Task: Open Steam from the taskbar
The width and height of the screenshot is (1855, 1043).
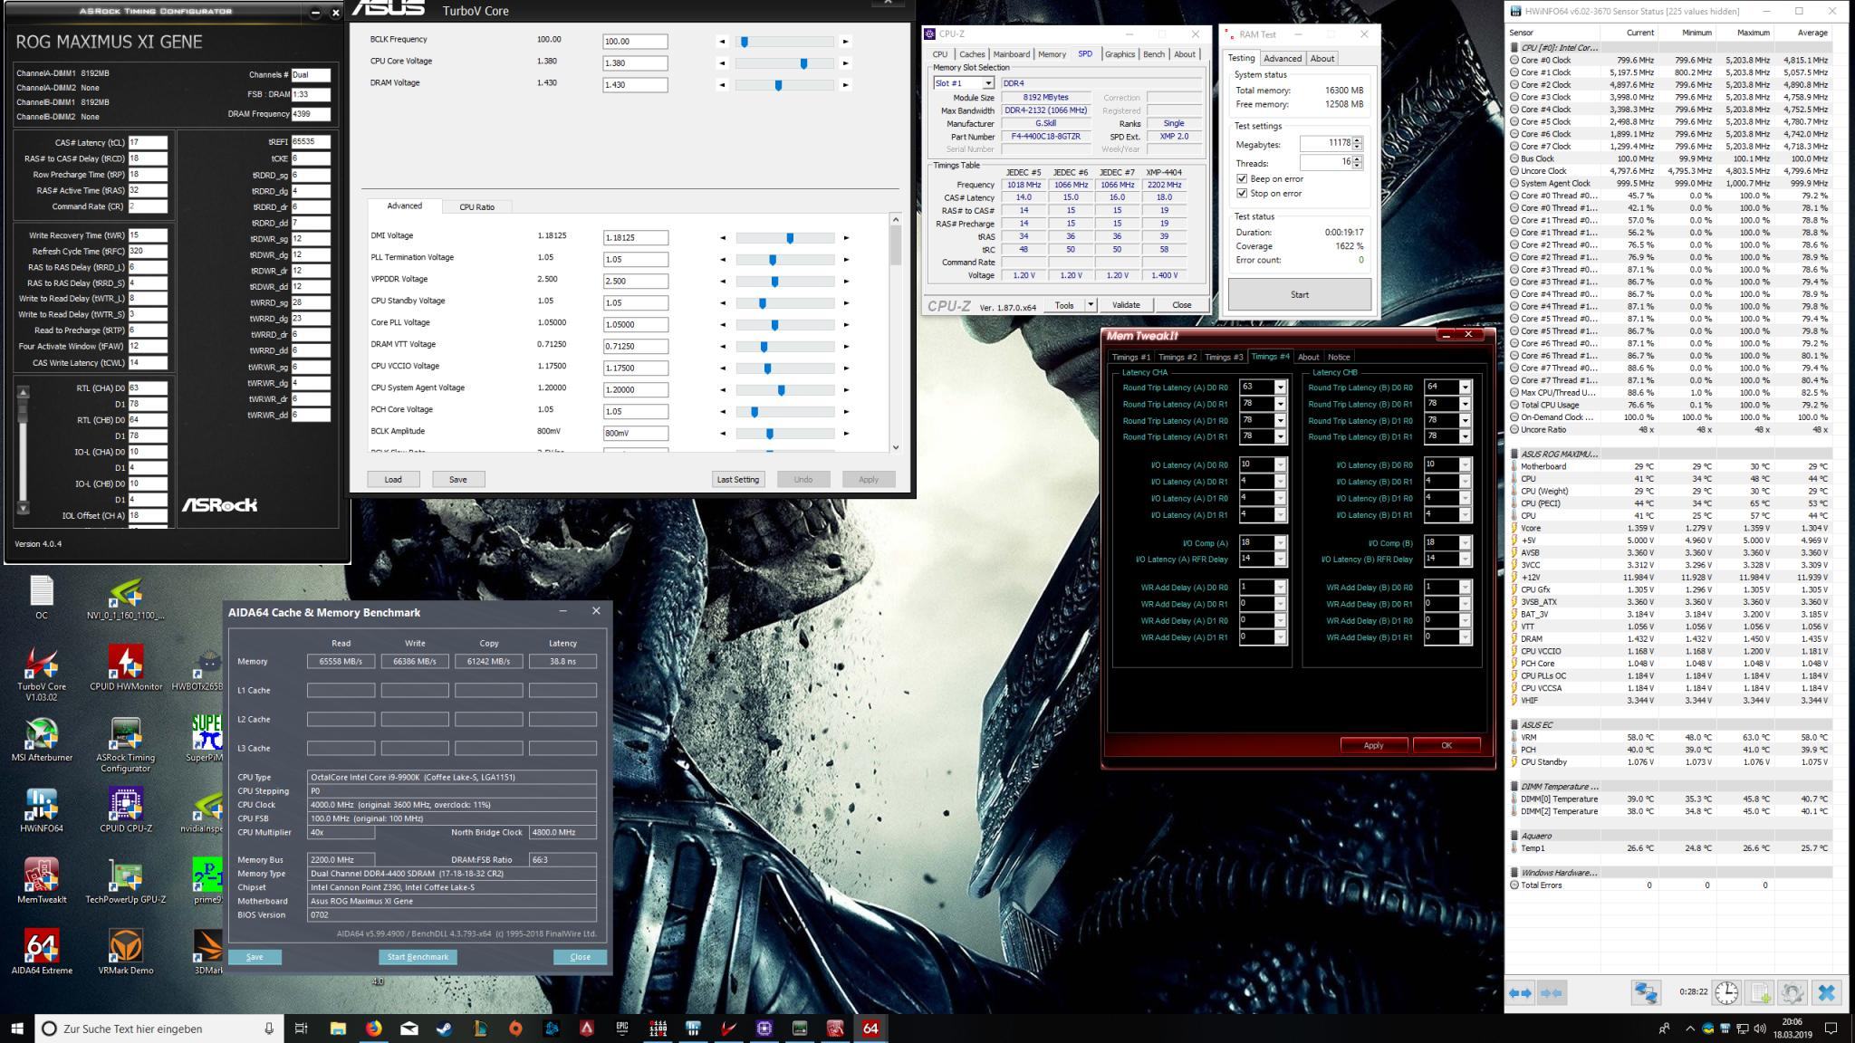Action: pyautogui.click(x=445, y=1028)
